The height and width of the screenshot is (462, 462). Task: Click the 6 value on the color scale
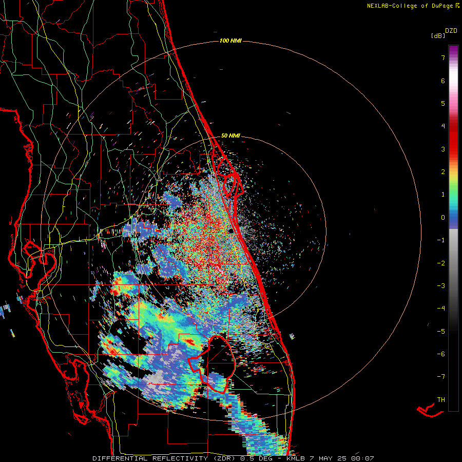[x=443, y=81]
